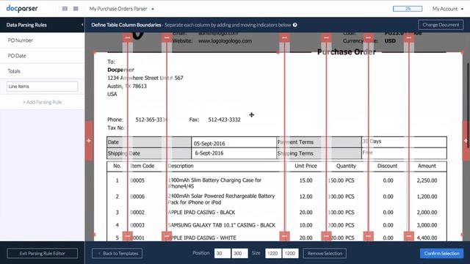Remove second column indicator at top

167,37
